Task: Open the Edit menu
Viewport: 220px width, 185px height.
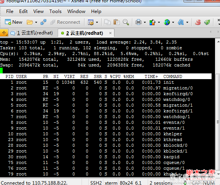Action: click(x=23, y=11)
